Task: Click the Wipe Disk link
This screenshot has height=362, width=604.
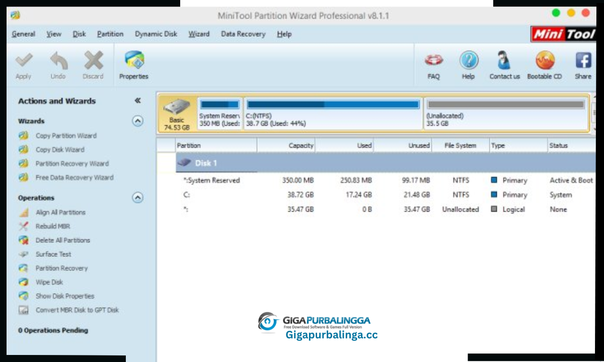Action: (49, 282)
